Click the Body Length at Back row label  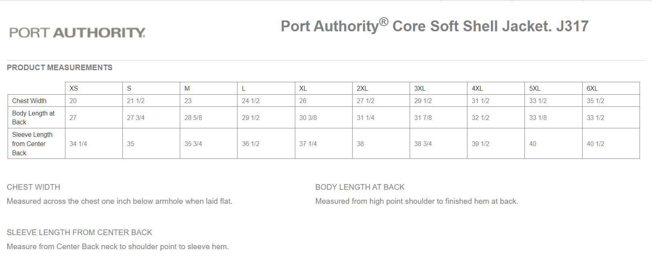click(33, 118)
